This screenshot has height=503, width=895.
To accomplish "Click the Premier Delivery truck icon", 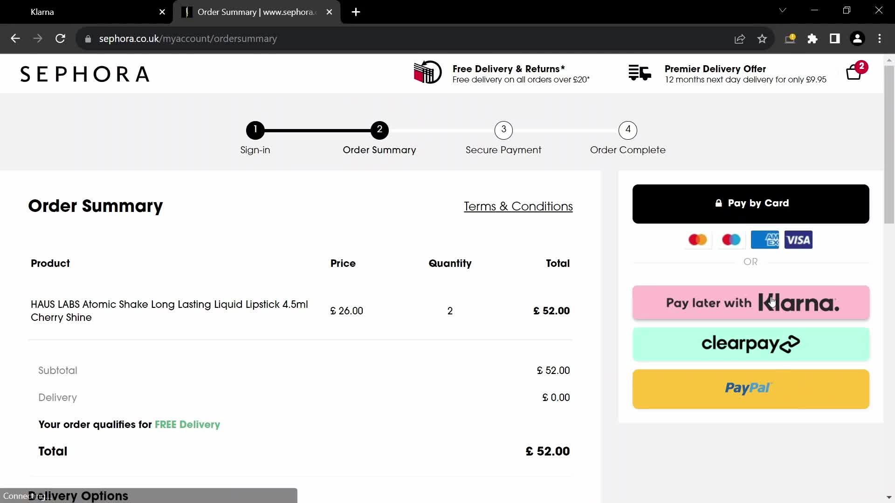I will 640,73.
